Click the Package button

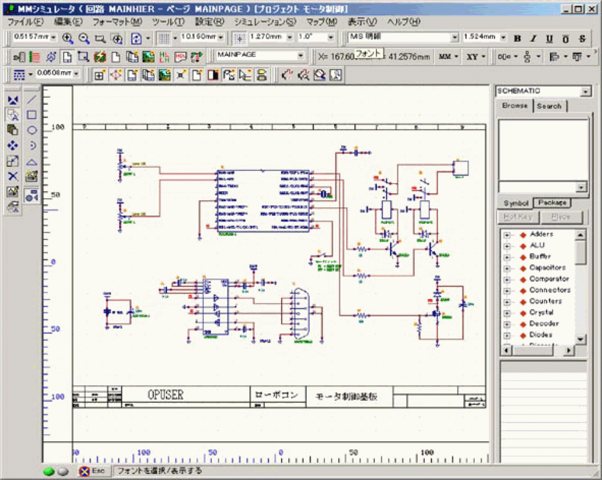coord(552,203)
